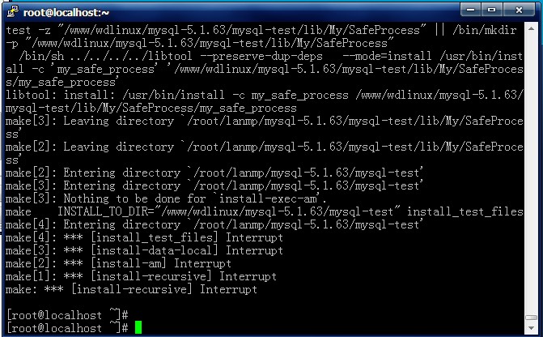Click the terminal scrollbar thumb
Viewport: 543px width, 337px height.
coord(531,318)
